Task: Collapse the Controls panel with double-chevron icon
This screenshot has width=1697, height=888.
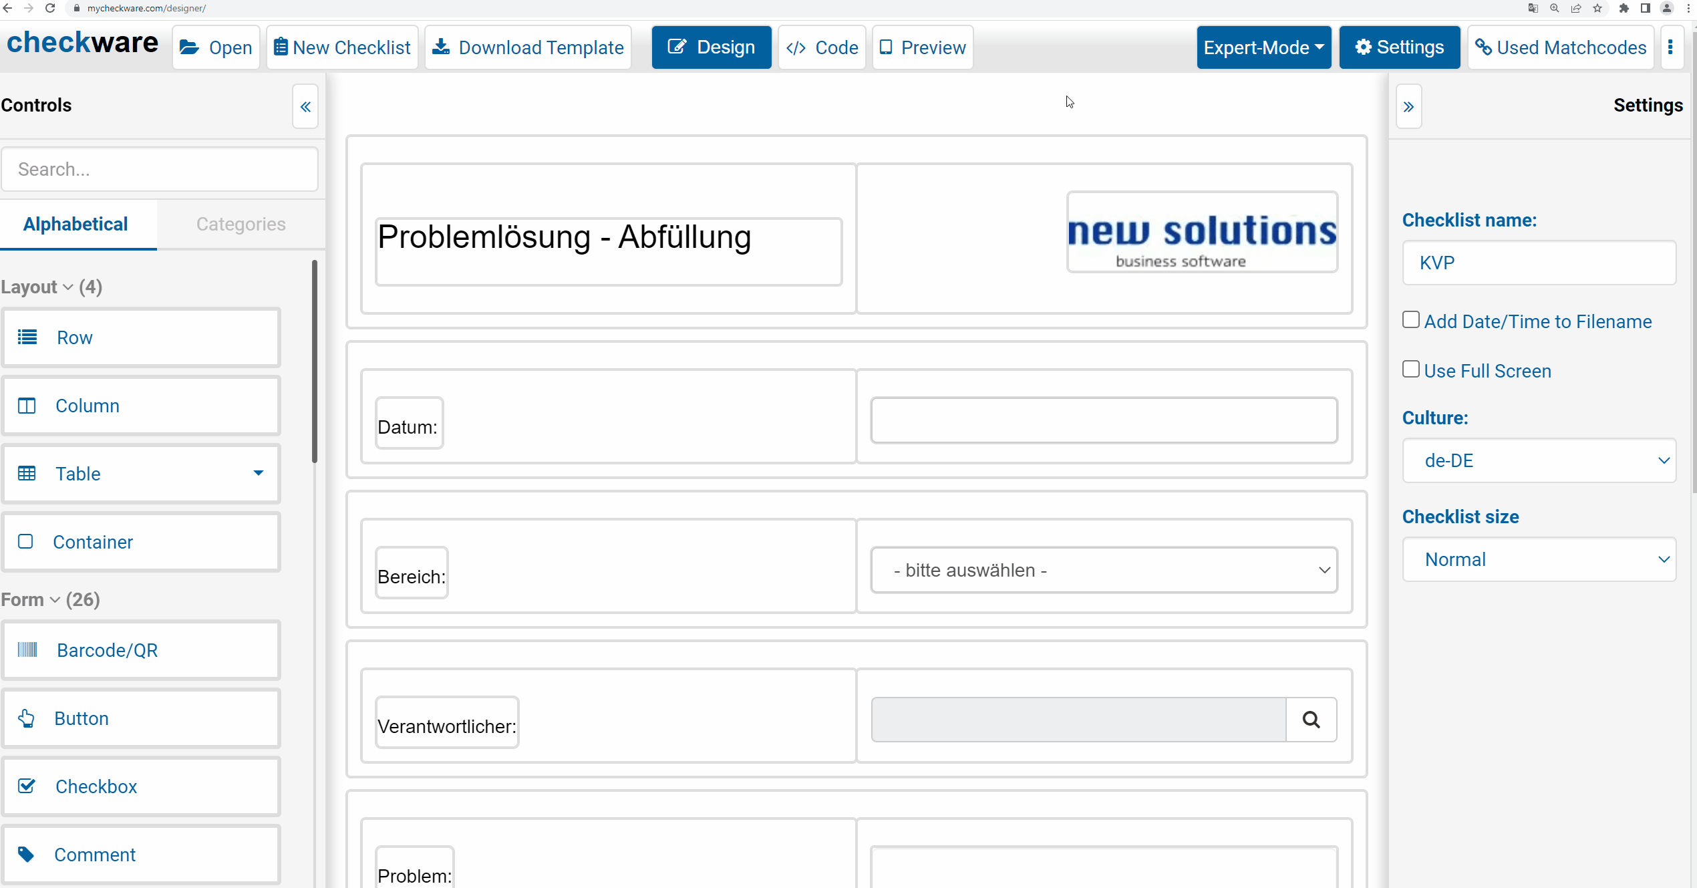Action: click(x=305, y=107)
